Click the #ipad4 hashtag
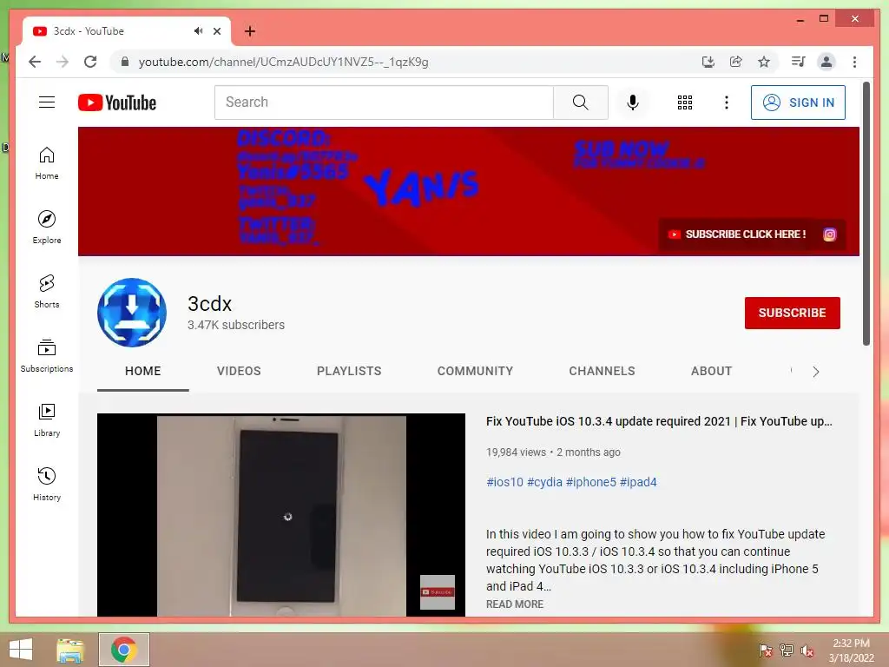Screen dimensions: 889x667 (x=638, y=482)
